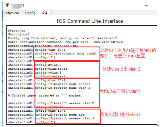Select the CLI tab
The width and height of the screenshot is (160, 127).
click(45, 13)
